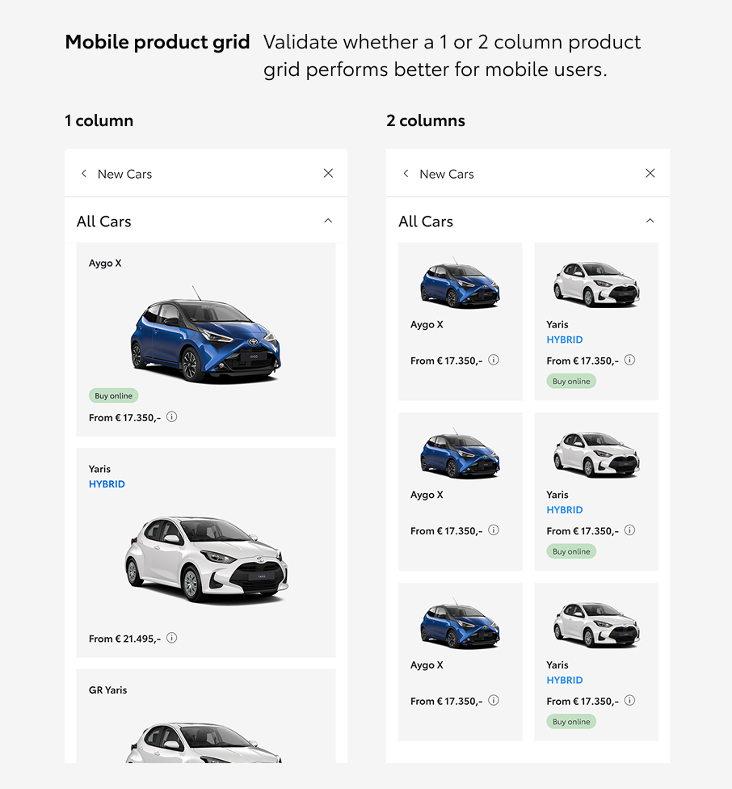Screen dimensions: 732x789
Task: Click HYBRID label on large Yaris card
Action: point(107,484)
